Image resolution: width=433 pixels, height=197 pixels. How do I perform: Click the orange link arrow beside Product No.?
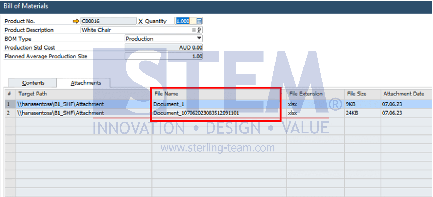point(76,21)
